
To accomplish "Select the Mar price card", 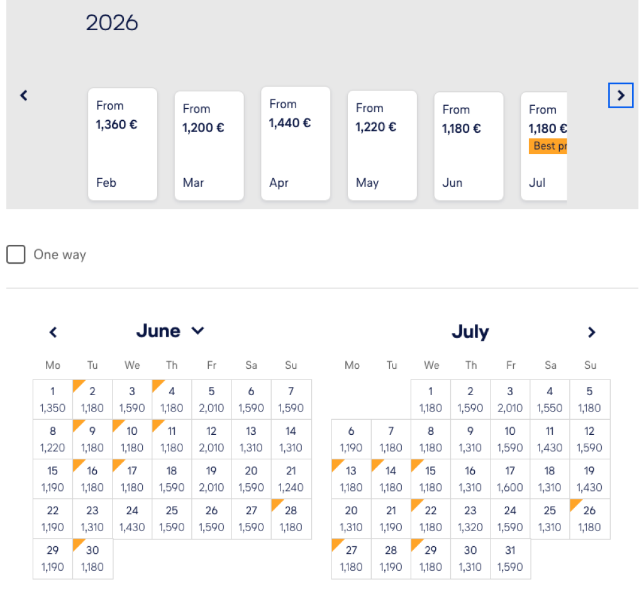I will click(209, 146).
